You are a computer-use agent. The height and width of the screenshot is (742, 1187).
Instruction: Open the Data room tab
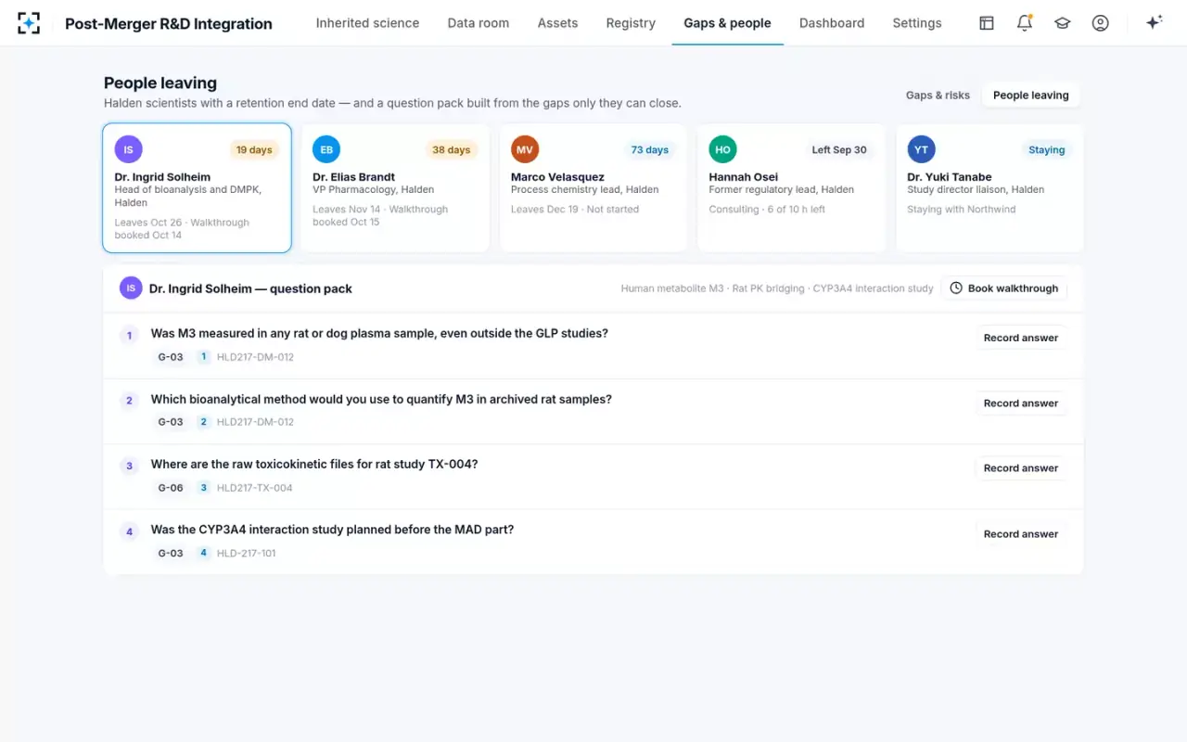pos(479,23)
